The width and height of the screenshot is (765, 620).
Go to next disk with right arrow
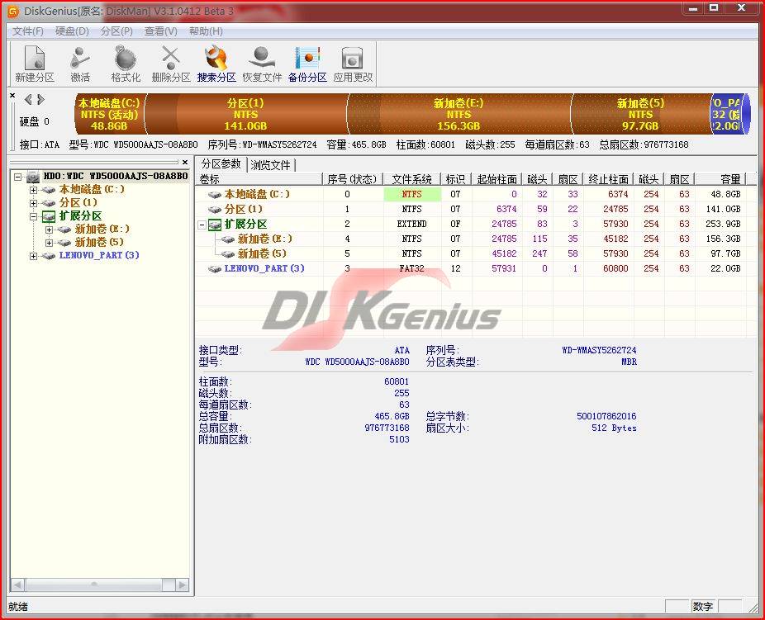41,99
